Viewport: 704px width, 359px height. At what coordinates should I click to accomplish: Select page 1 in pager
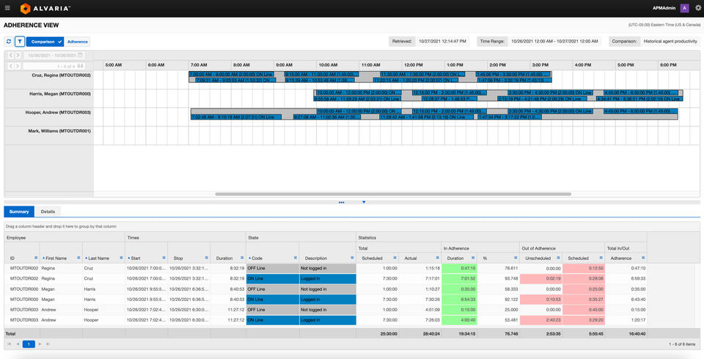[x=29, y=344]
